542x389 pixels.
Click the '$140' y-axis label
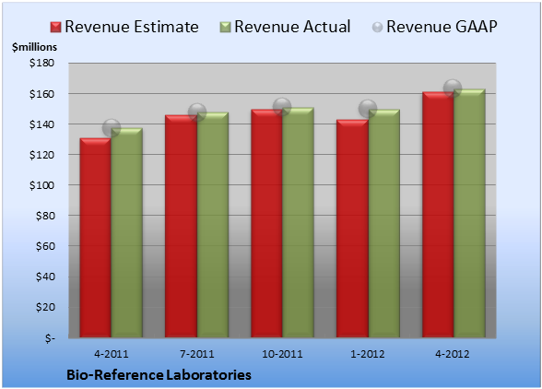click(x=41, y=124)
